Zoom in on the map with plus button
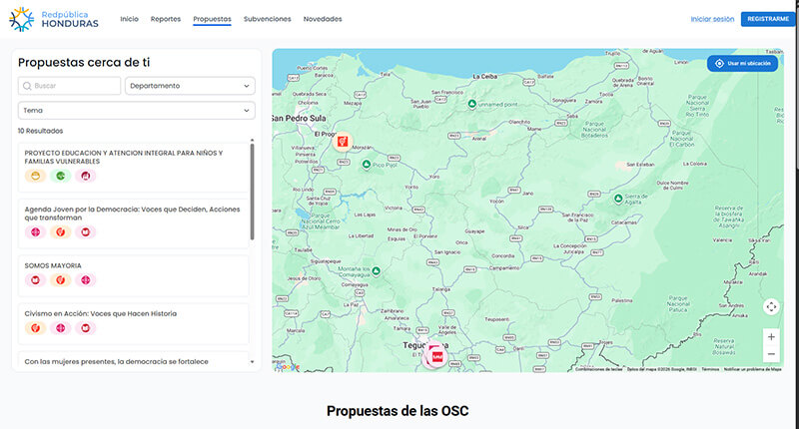Screen dimensions: 799x429 coord(771,337)
